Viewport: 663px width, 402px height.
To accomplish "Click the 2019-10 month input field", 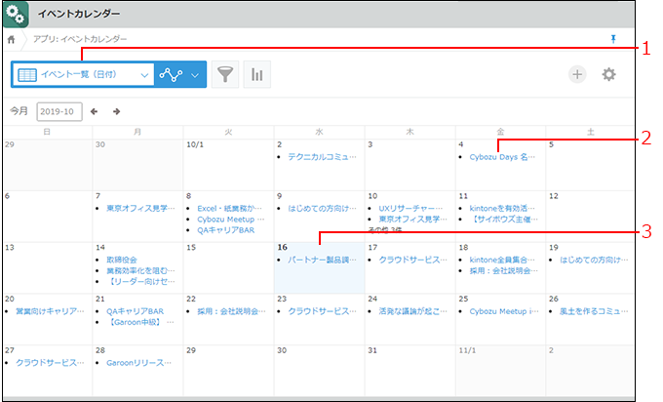I will [x=59, y=111].
